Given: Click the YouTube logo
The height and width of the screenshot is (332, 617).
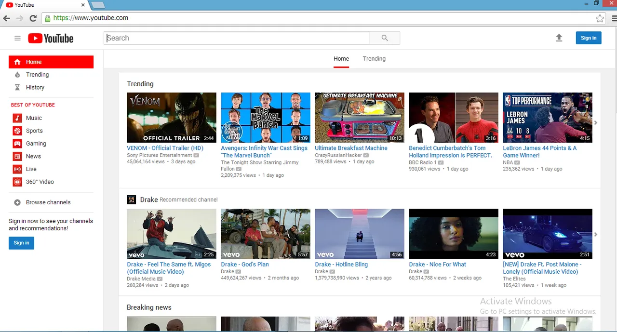Looking at the screenshot, I should click(x=51, y=39).
